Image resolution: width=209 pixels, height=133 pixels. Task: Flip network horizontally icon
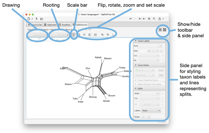coord(90,35)
